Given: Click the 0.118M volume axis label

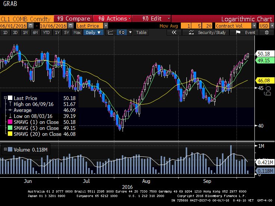Looking at the screenshot, I should [265, 171].
